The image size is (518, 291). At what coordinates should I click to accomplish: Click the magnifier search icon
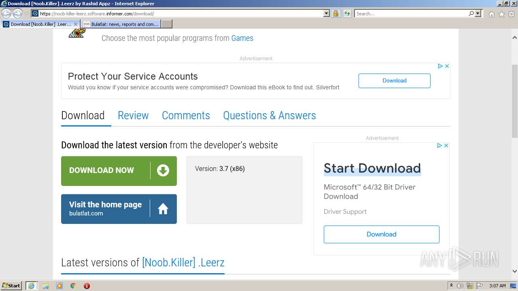tap(471, 13)
